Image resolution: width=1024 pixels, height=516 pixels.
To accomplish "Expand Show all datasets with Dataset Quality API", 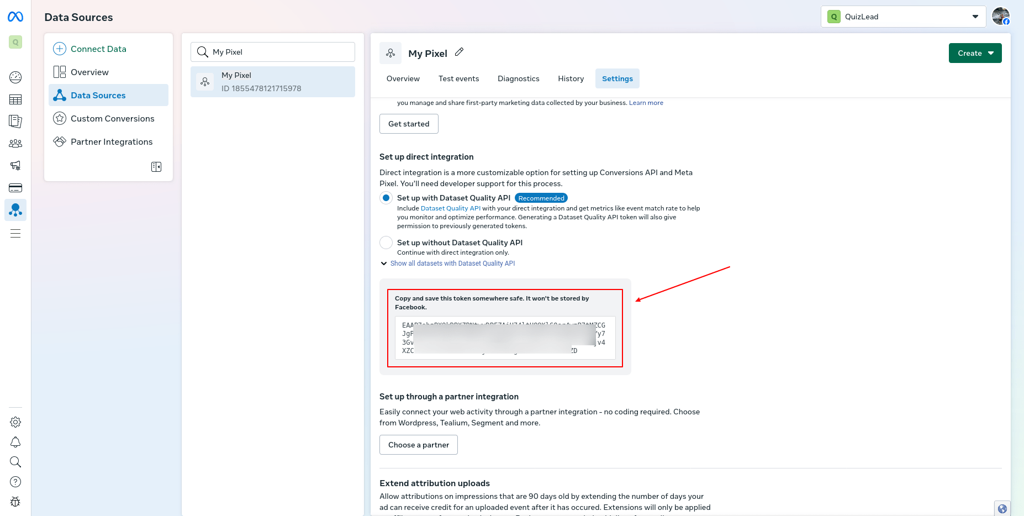I will pos(448,264).
